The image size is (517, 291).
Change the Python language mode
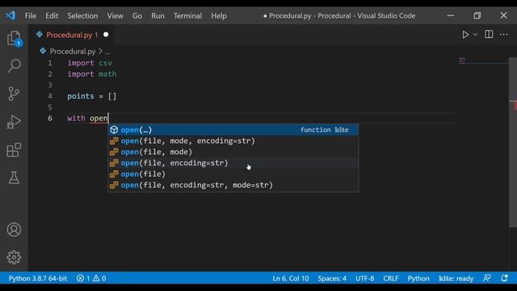[418, 278]
